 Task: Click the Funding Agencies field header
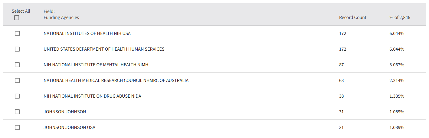[61, 17]
